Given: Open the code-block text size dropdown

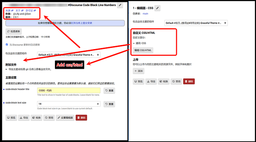Looking at the screenshot, I should (69, 104).
